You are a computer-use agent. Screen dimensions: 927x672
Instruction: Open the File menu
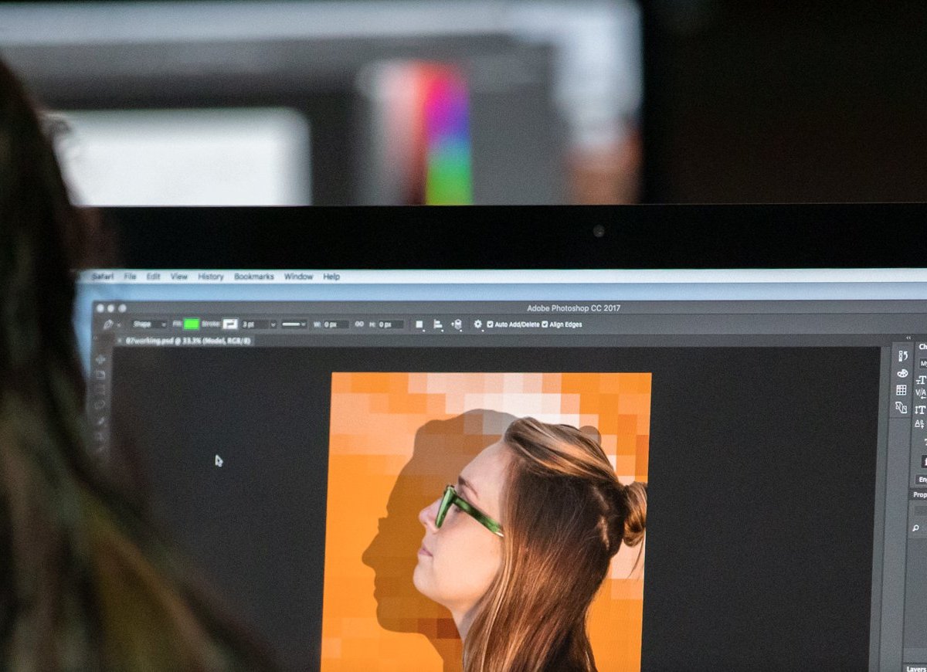[130, 277]
